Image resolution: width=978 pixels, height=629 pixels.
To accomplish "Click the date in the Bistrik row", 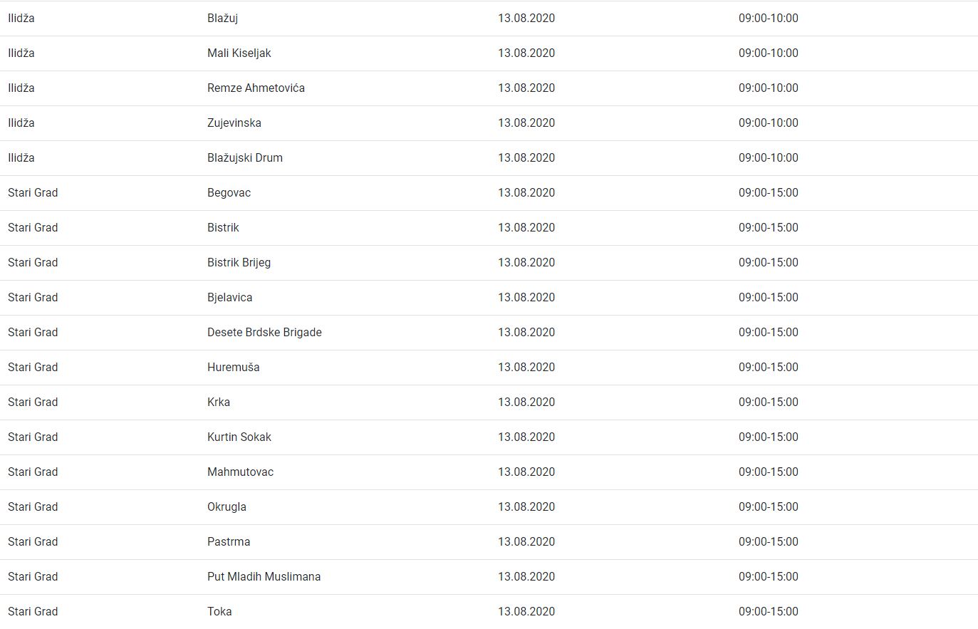I will click(526, 228).
